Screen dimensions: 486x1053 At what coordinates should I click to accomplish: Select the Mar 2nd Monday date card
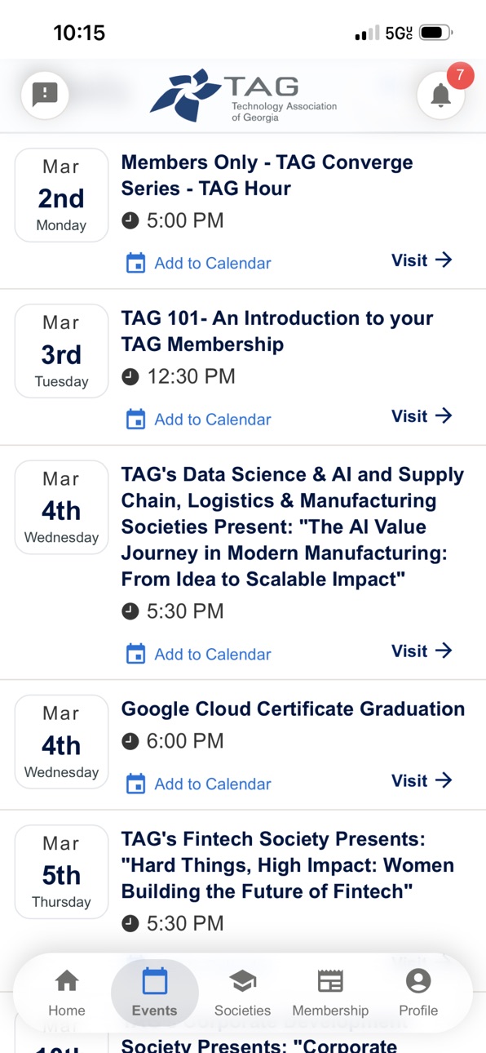pos(62,195)
